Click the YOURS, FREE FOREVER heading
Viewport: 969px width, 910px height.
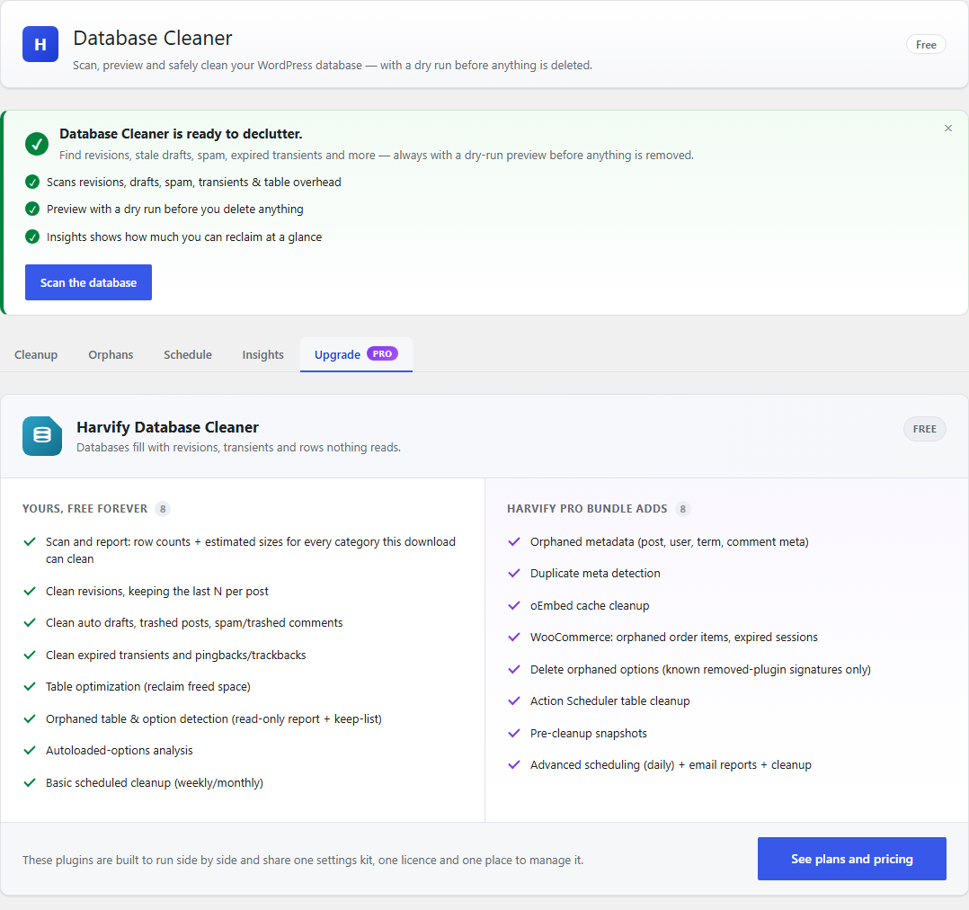84,509
